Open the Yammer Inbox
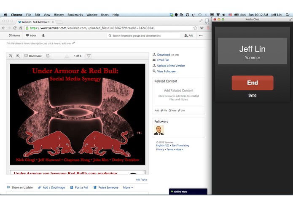293x208 pixels. click(31, 35)
